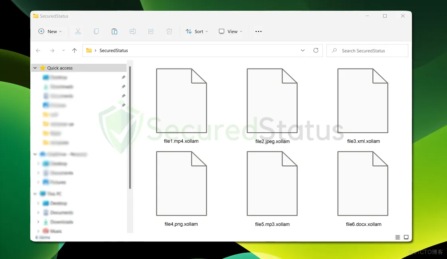Viewport: 447px width, 259px height.
Task: Select file6.docx.xollam file
Action: pos(363,189)
